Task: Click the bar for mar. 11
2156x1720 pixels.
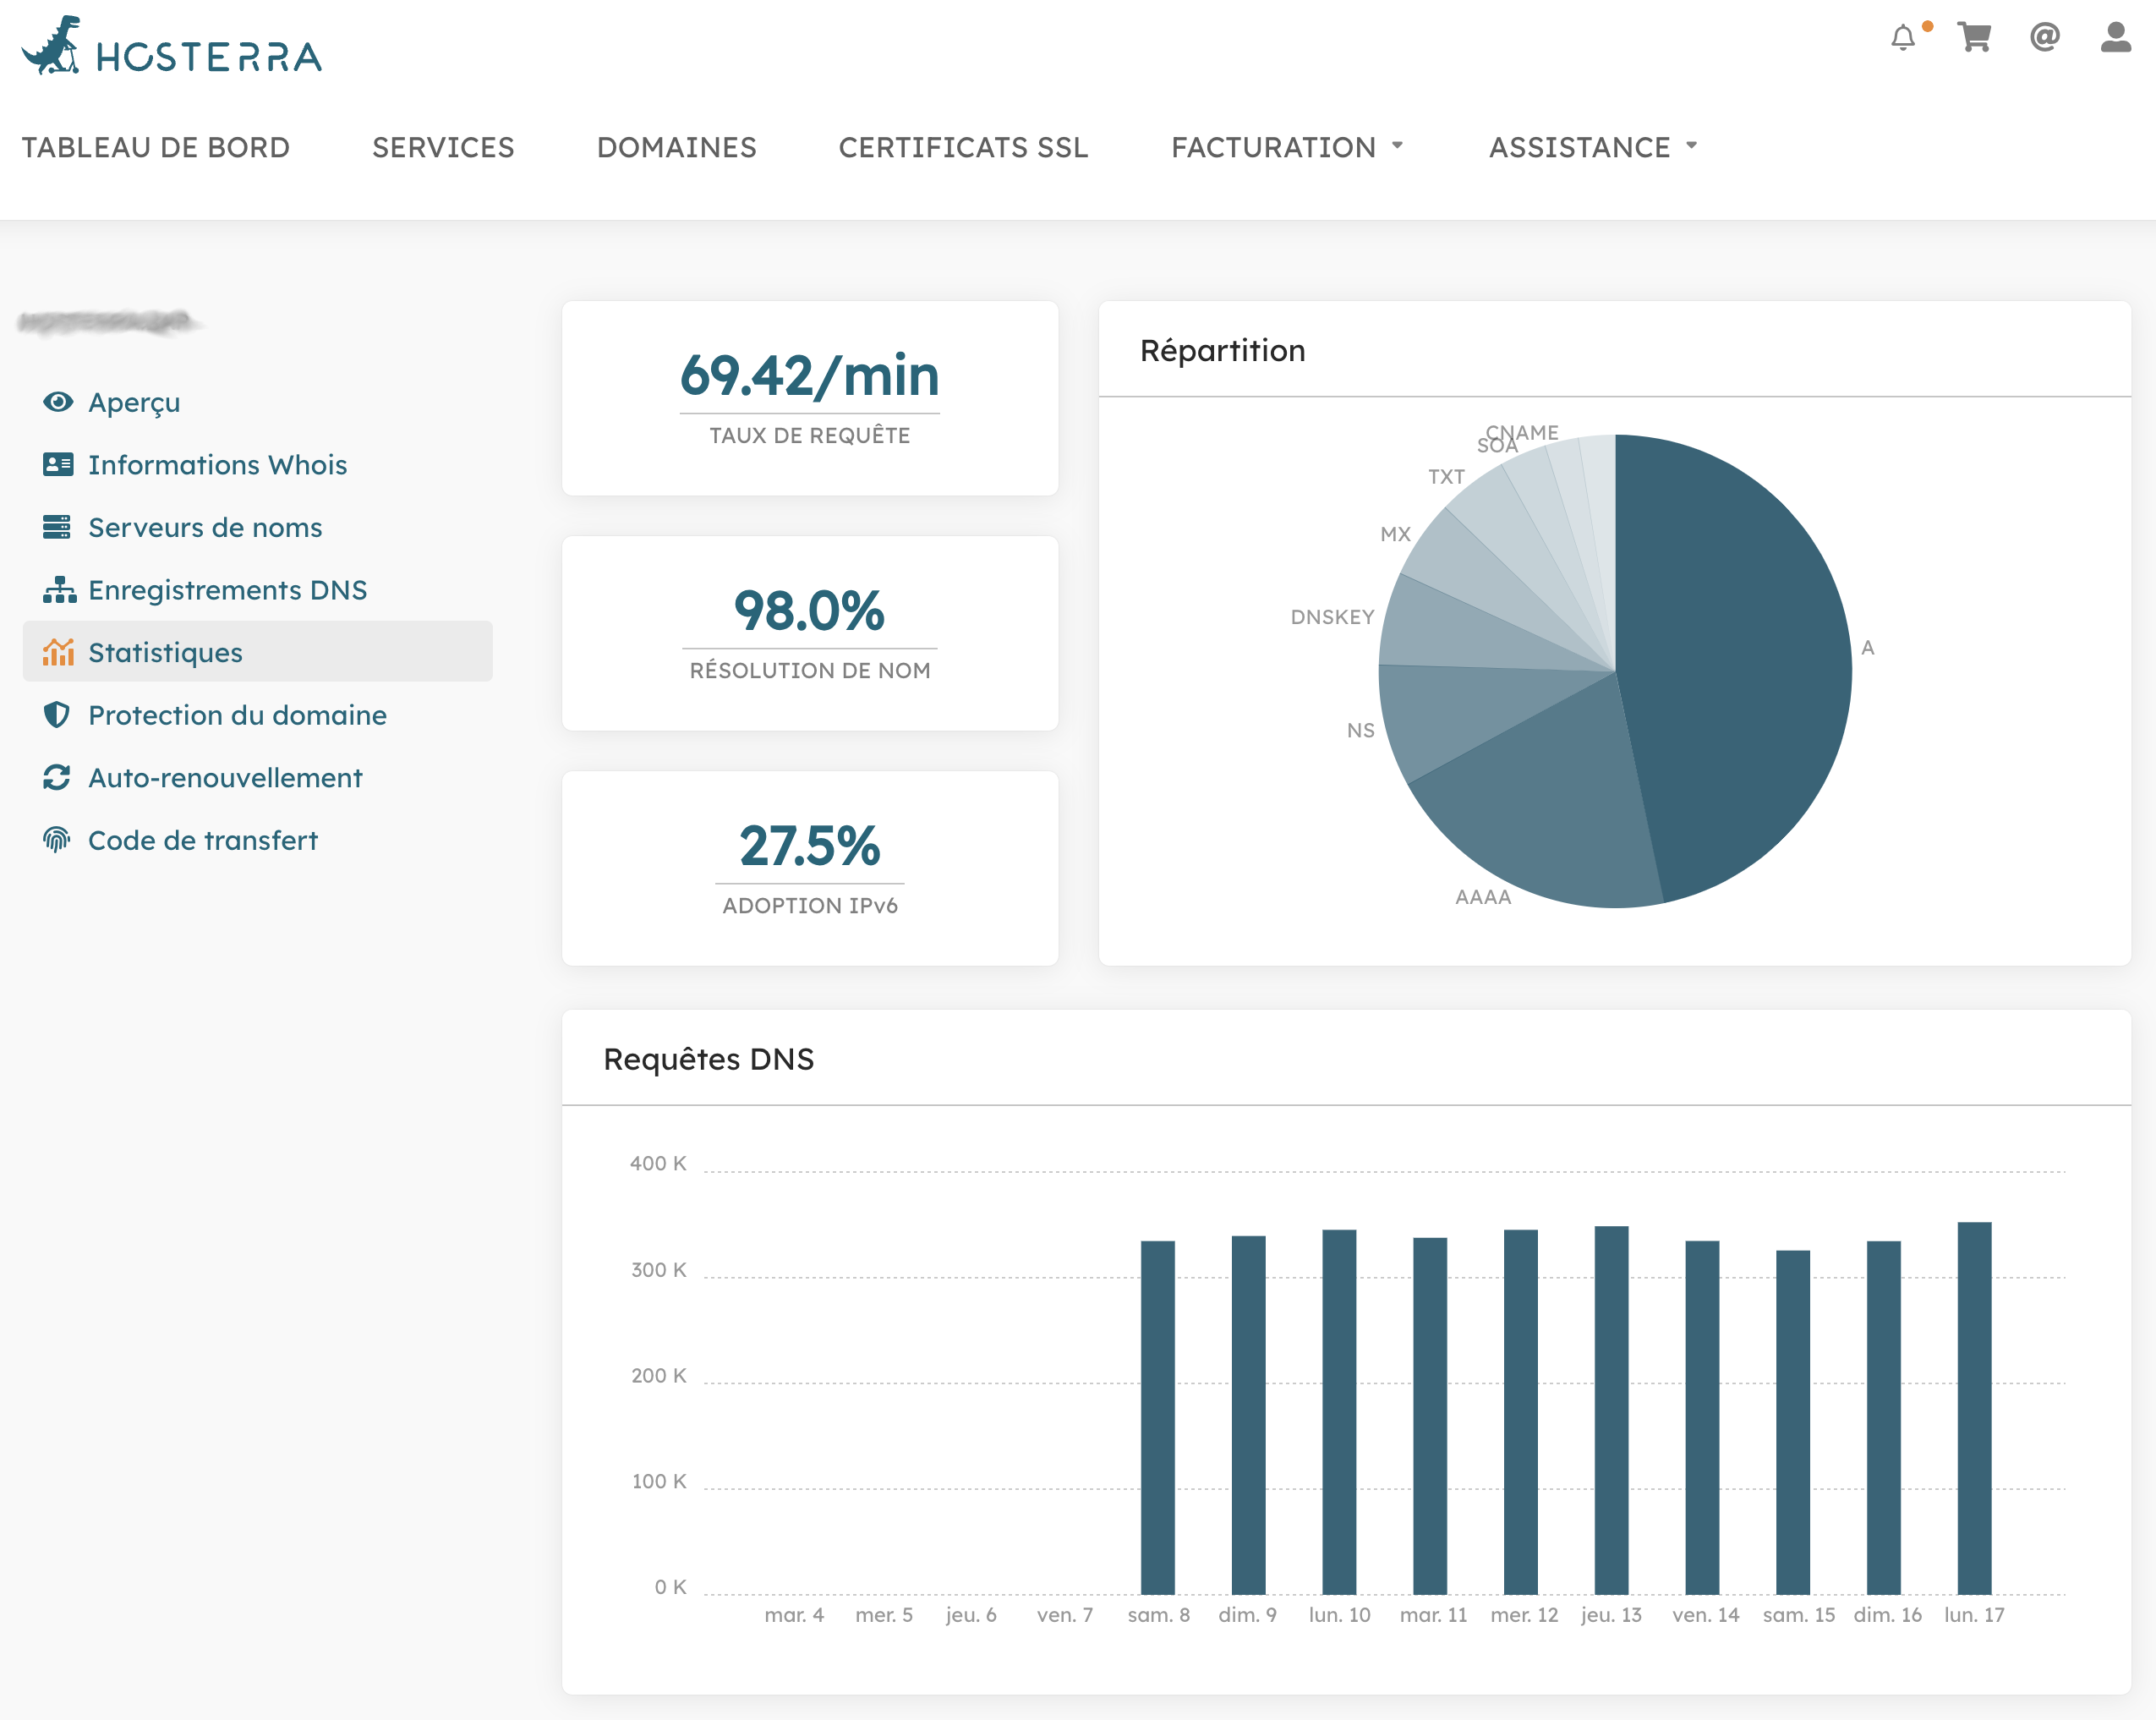Action: [x=1430, y=1415]
